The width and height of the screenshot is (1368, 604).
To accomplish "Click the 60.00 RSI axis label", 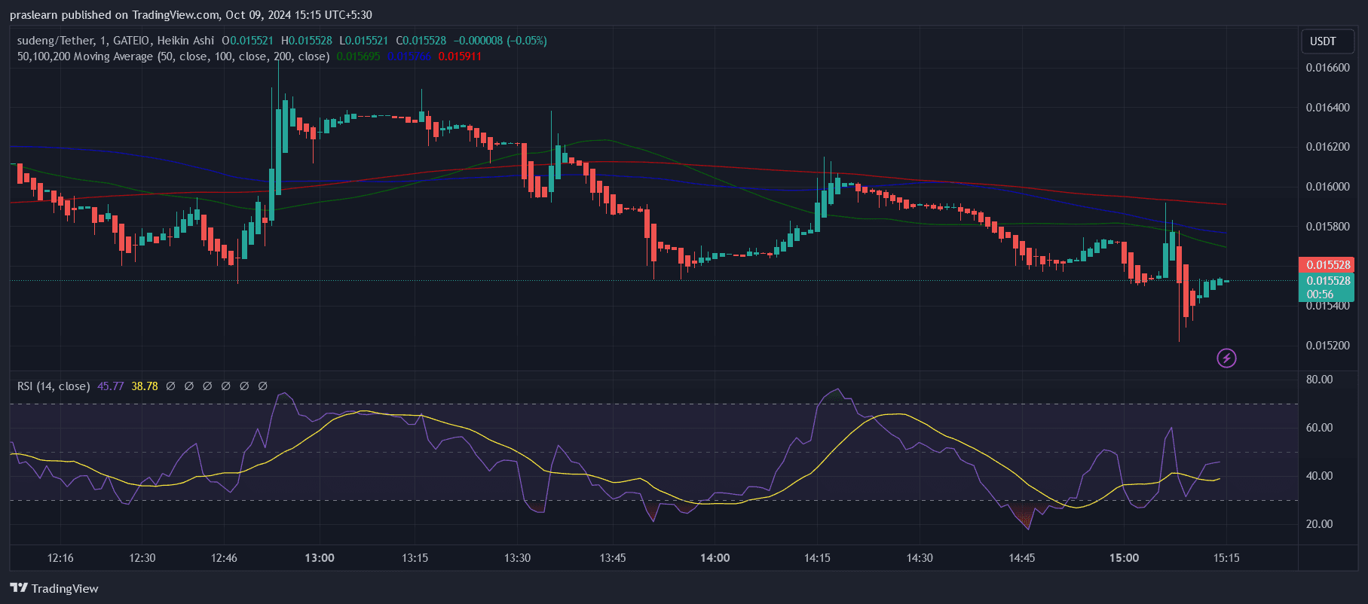I will [x=1319, y=428].
